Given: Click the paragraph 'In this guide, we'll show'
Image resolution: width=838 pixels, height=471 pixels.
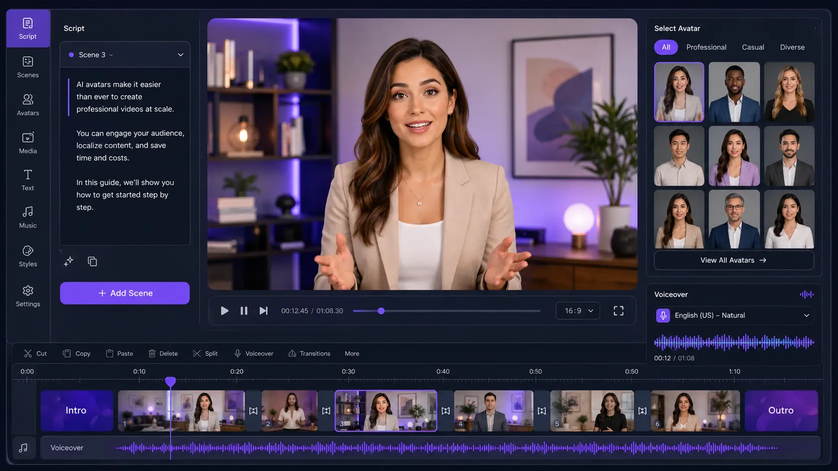Looking at the screenshot, I should click(125, 195).
